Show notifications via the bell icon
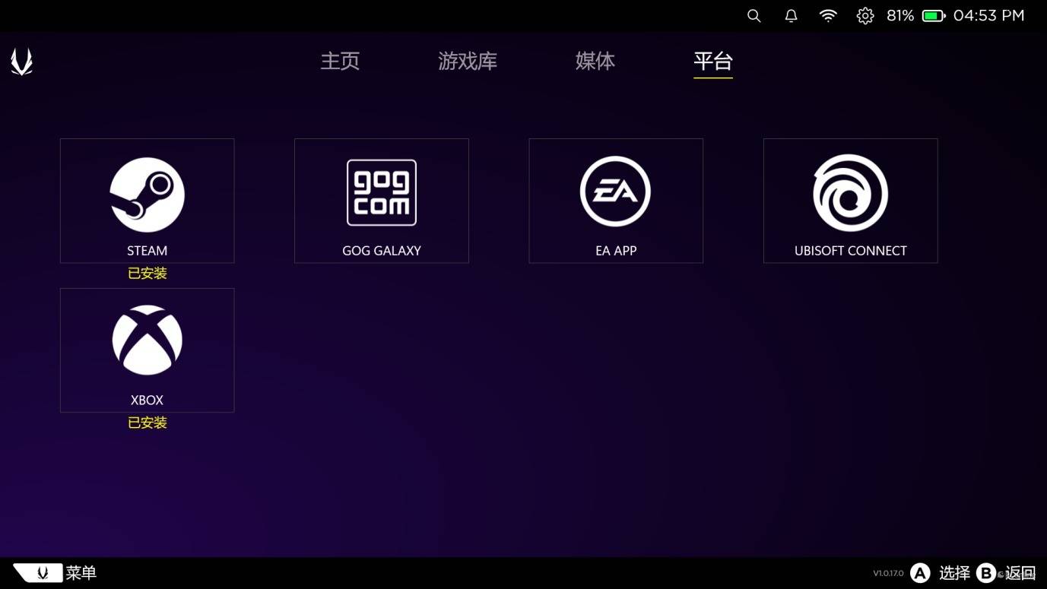Viewport: 1047px width, 589px height. click(791, 16)
